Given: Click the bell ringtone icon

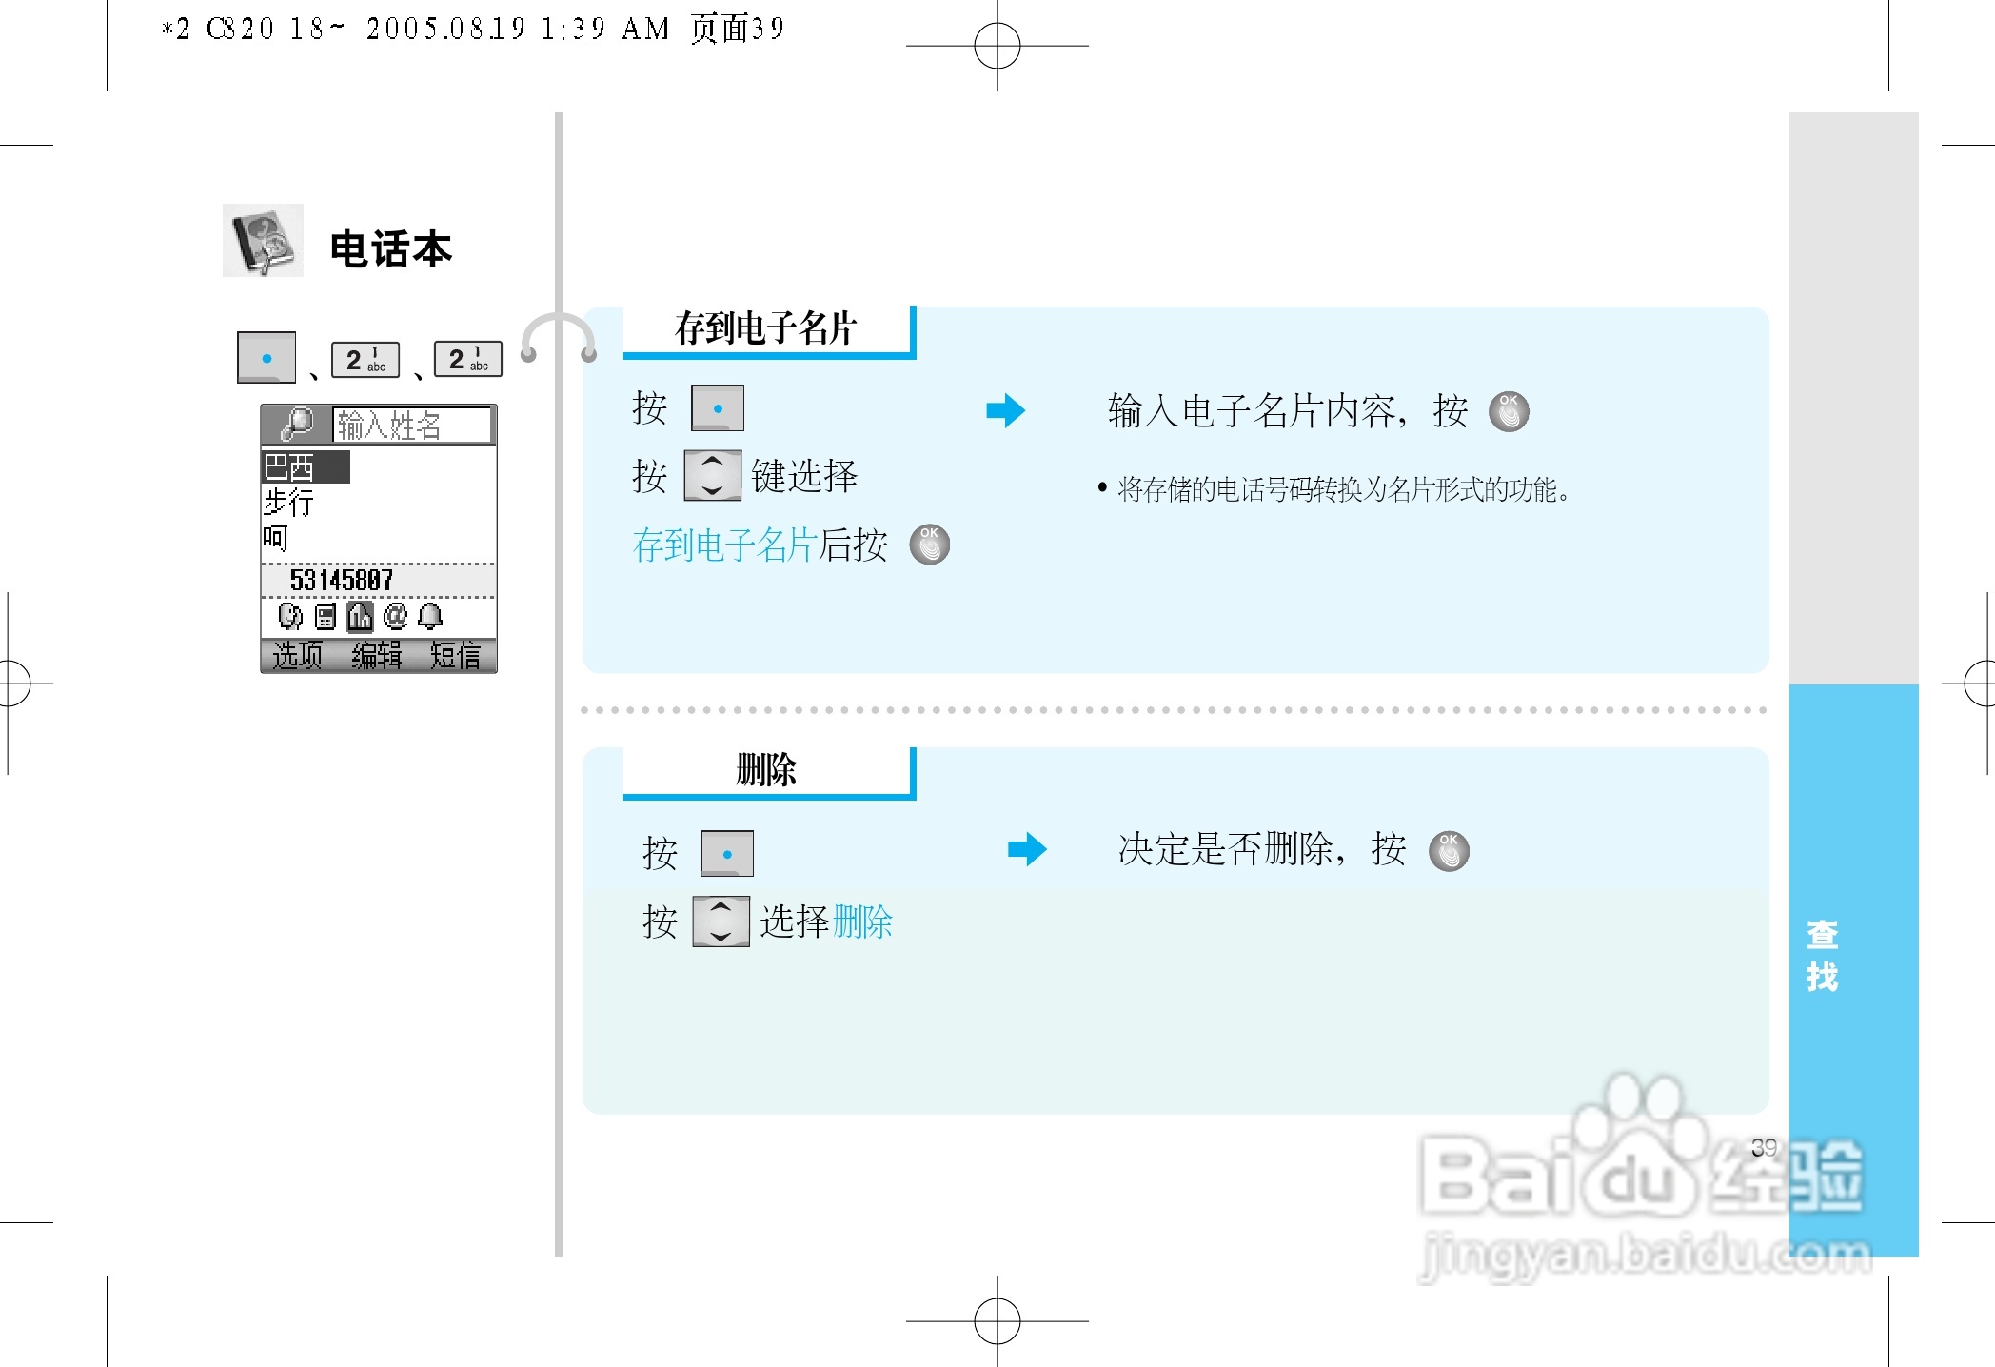Looking at the screenshot, I should tap(430, 617).
